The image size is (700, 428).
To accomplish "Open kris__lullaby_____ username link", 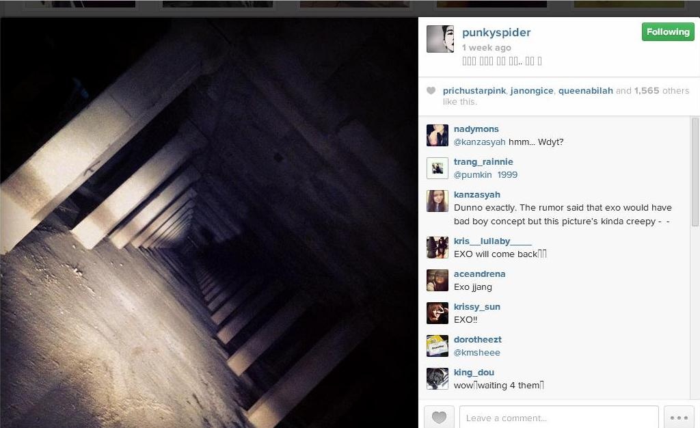I will tap(492, 241).
